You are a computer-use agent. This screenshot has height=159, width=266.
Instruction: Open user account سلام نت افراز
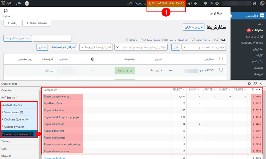click(14, 3)
